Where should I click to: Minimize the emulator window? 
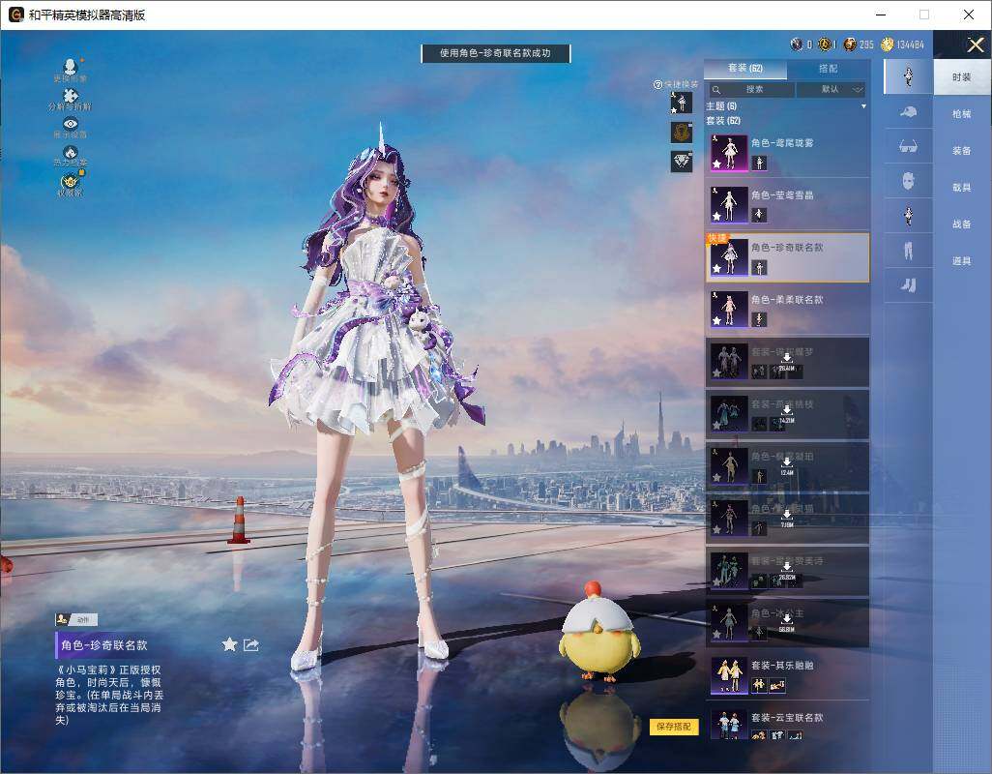point(881,15)
